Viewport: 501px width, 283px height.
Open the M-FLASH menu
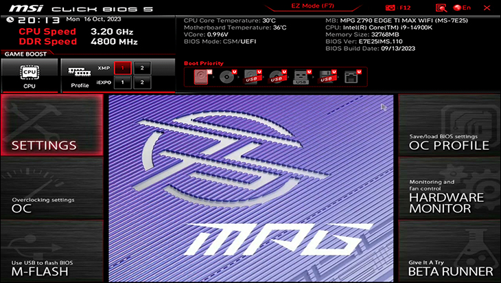coord(52,251)
